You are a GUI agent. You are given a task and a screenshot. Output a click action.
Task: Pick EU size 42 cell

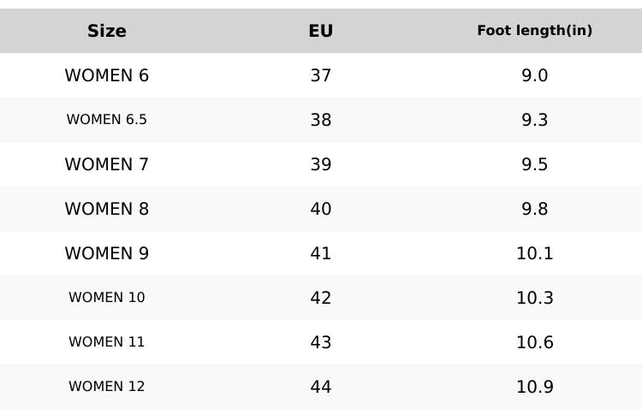(x=320, y=298)
